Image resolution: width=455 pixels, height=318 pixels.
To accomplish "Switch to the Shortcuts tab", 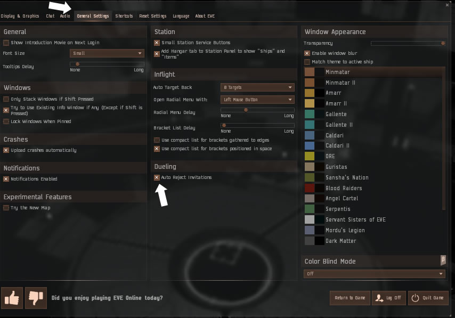I will (x=124, y=16).
